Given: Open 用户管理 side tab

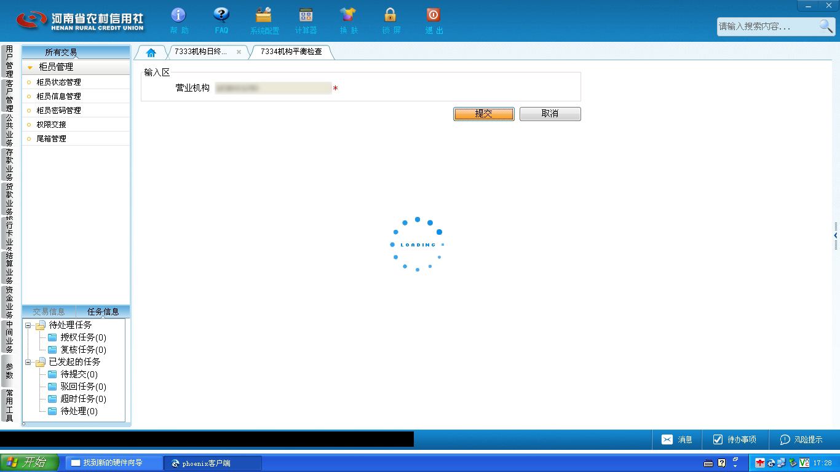Looking at the screenshot, I should click(x=9, y=61).
